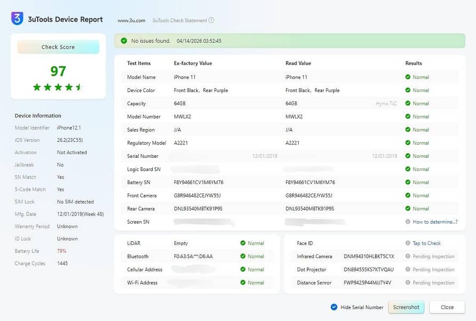Click Tap to Check for Face ID
The width and height of the screenshot is (476, 321).
point(427,243)
